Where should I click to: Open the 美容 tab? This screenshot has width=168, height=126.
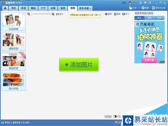[24, 8]
